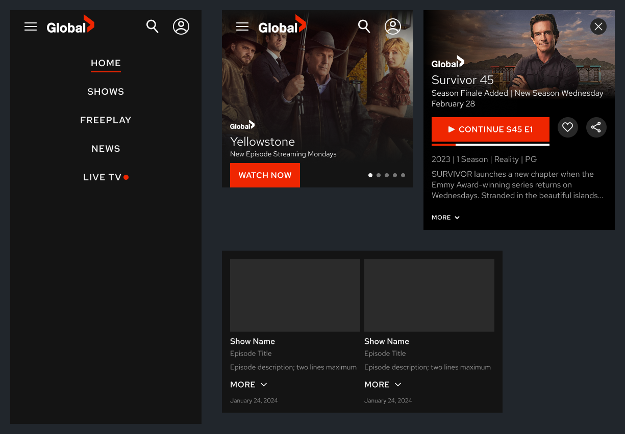Select third carousel dot on Yellowstone banner
Screen dimensions: 625x434
click(x=387, y=175)
